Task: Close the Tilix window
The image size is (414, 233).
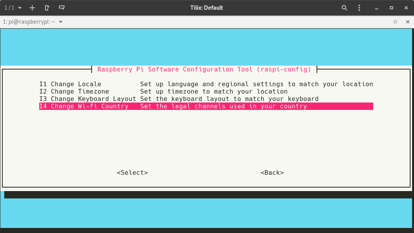Action: click(406, 8)
